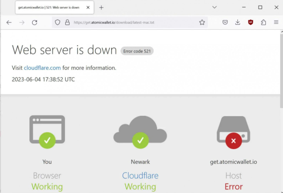
Task: Maximize the browser window
Action: tap(260, 7)
